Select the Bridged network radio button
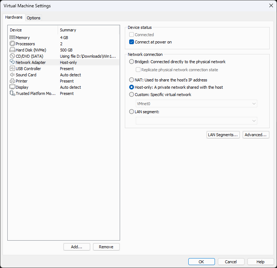 pos(131,61)
